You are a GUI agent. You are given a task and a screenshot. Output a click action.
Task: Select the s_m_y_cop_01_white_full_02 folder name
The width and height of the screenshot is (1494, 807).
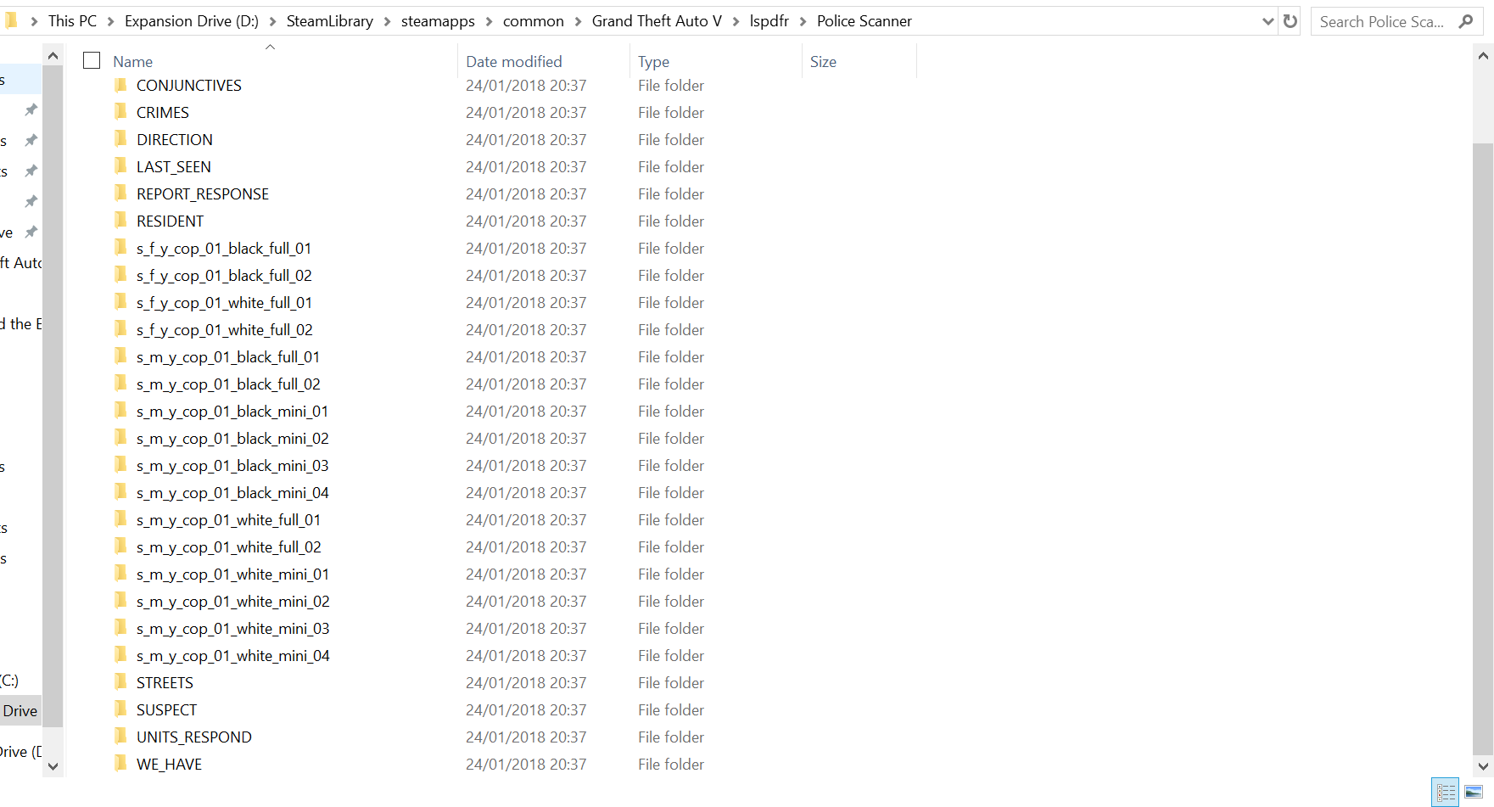[229, 546]
